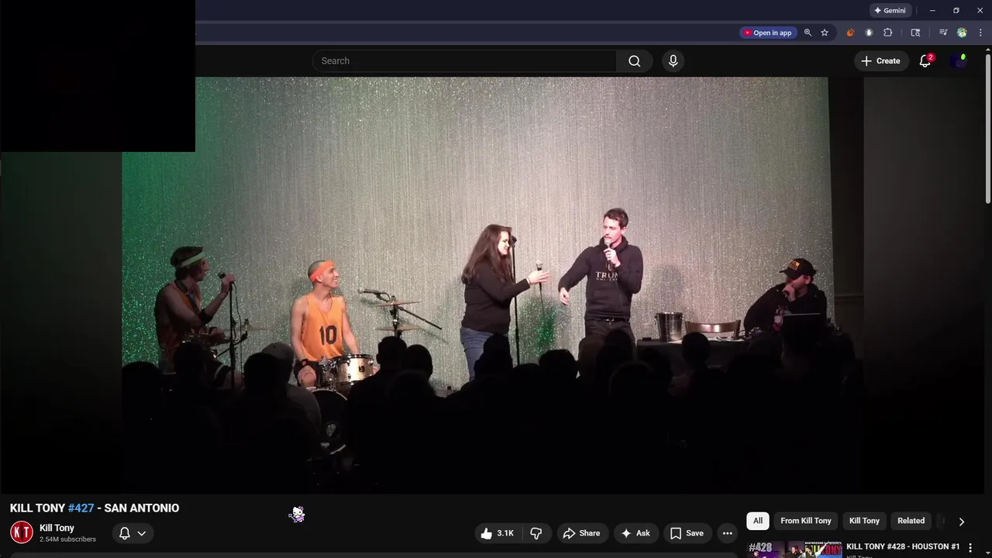Share the video

(x=581, y=533)
